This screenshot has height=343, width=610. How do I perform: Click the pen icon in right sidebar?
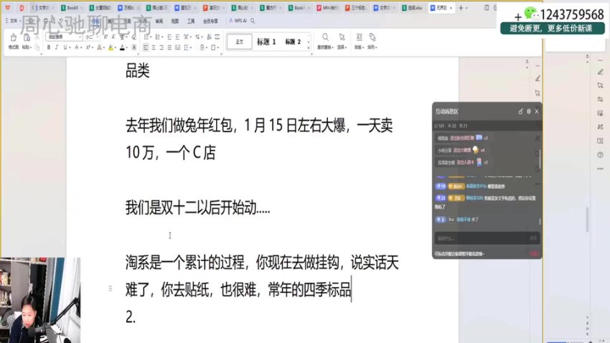(600, 72)
